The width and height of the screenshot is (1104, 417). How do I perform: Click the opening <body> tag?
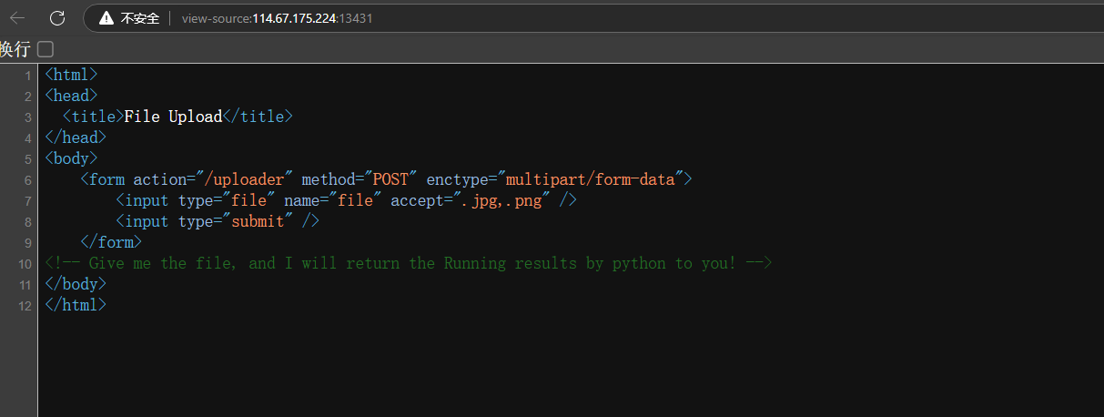(71, 158)
